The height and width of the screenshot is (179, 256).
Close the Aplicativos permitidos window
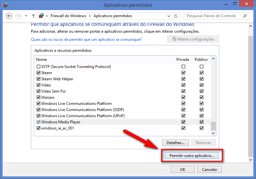click(246, 4)
